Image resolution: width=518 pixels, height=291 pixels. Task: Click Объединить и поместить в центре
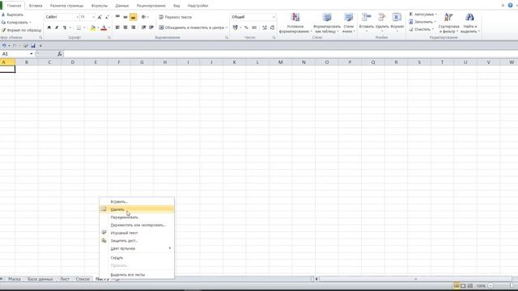pos(192,27)
